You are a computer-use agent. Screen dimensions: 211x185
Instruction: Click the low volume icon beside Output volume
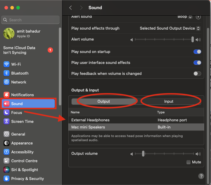click(132, 154)
